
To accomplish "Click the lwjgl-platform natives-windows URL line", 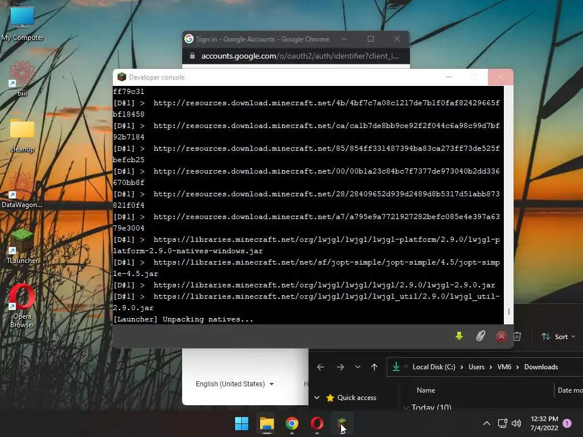I will 306,245.
